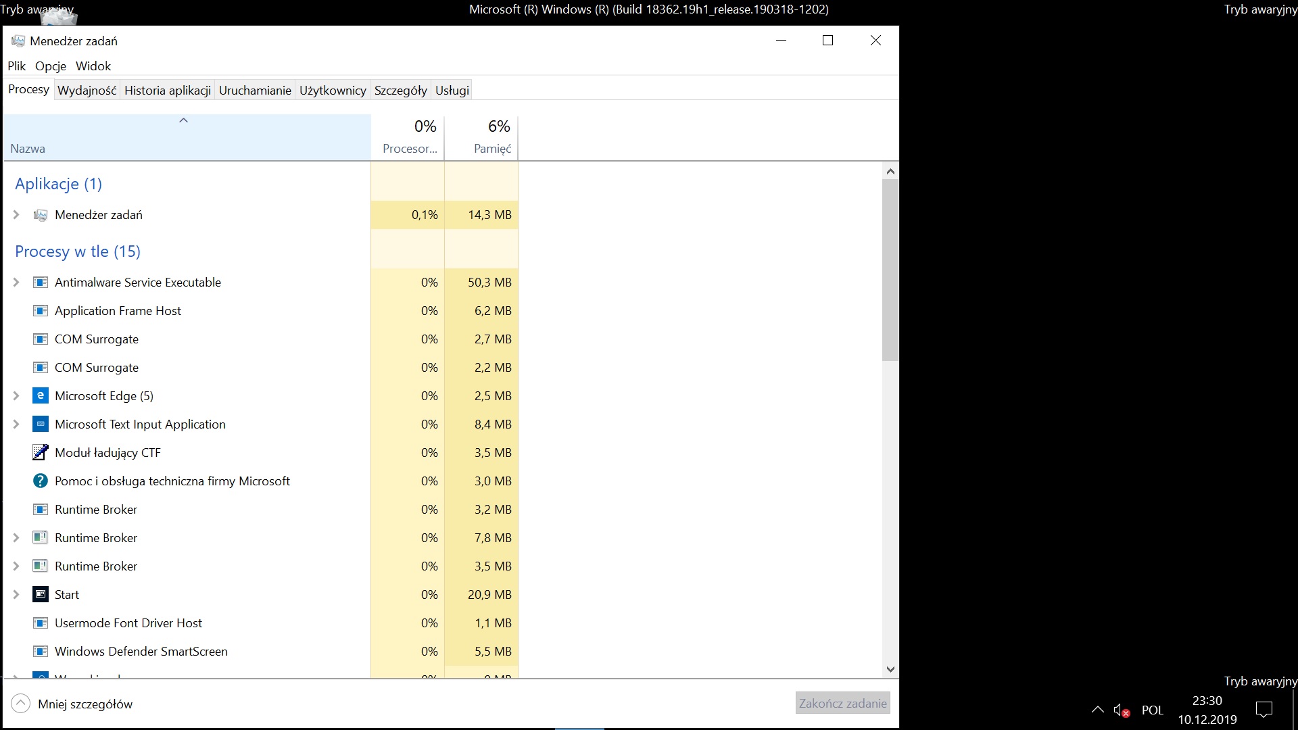Click the Microsoft Text Input Application icon

[x=41, y=424]
